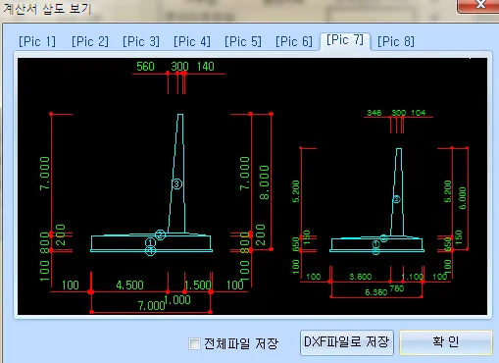This screenshot has height=363, width=499.
Task: Click the 346 dimension above right drawing
Action: tap(374, 113)
